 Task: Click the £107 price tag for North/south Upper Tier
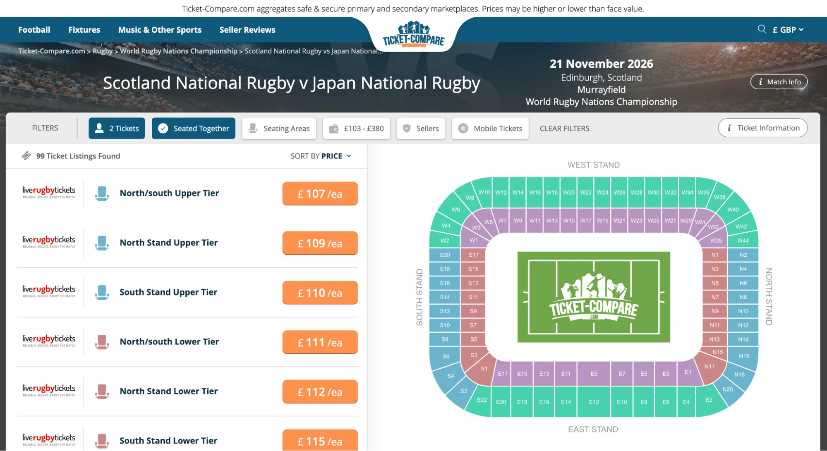[x=319, y=193]
